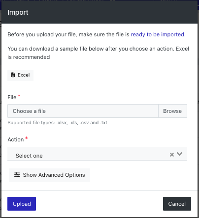Click the red asterisk next to Action
This screenshot has width=199, height=218.
(26, 138)
